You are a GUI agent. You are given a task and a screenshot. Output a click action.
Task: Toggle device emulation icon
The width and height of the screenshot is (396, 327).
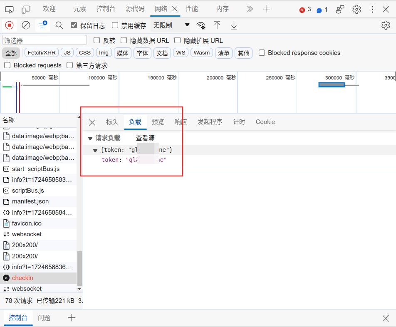26,9
